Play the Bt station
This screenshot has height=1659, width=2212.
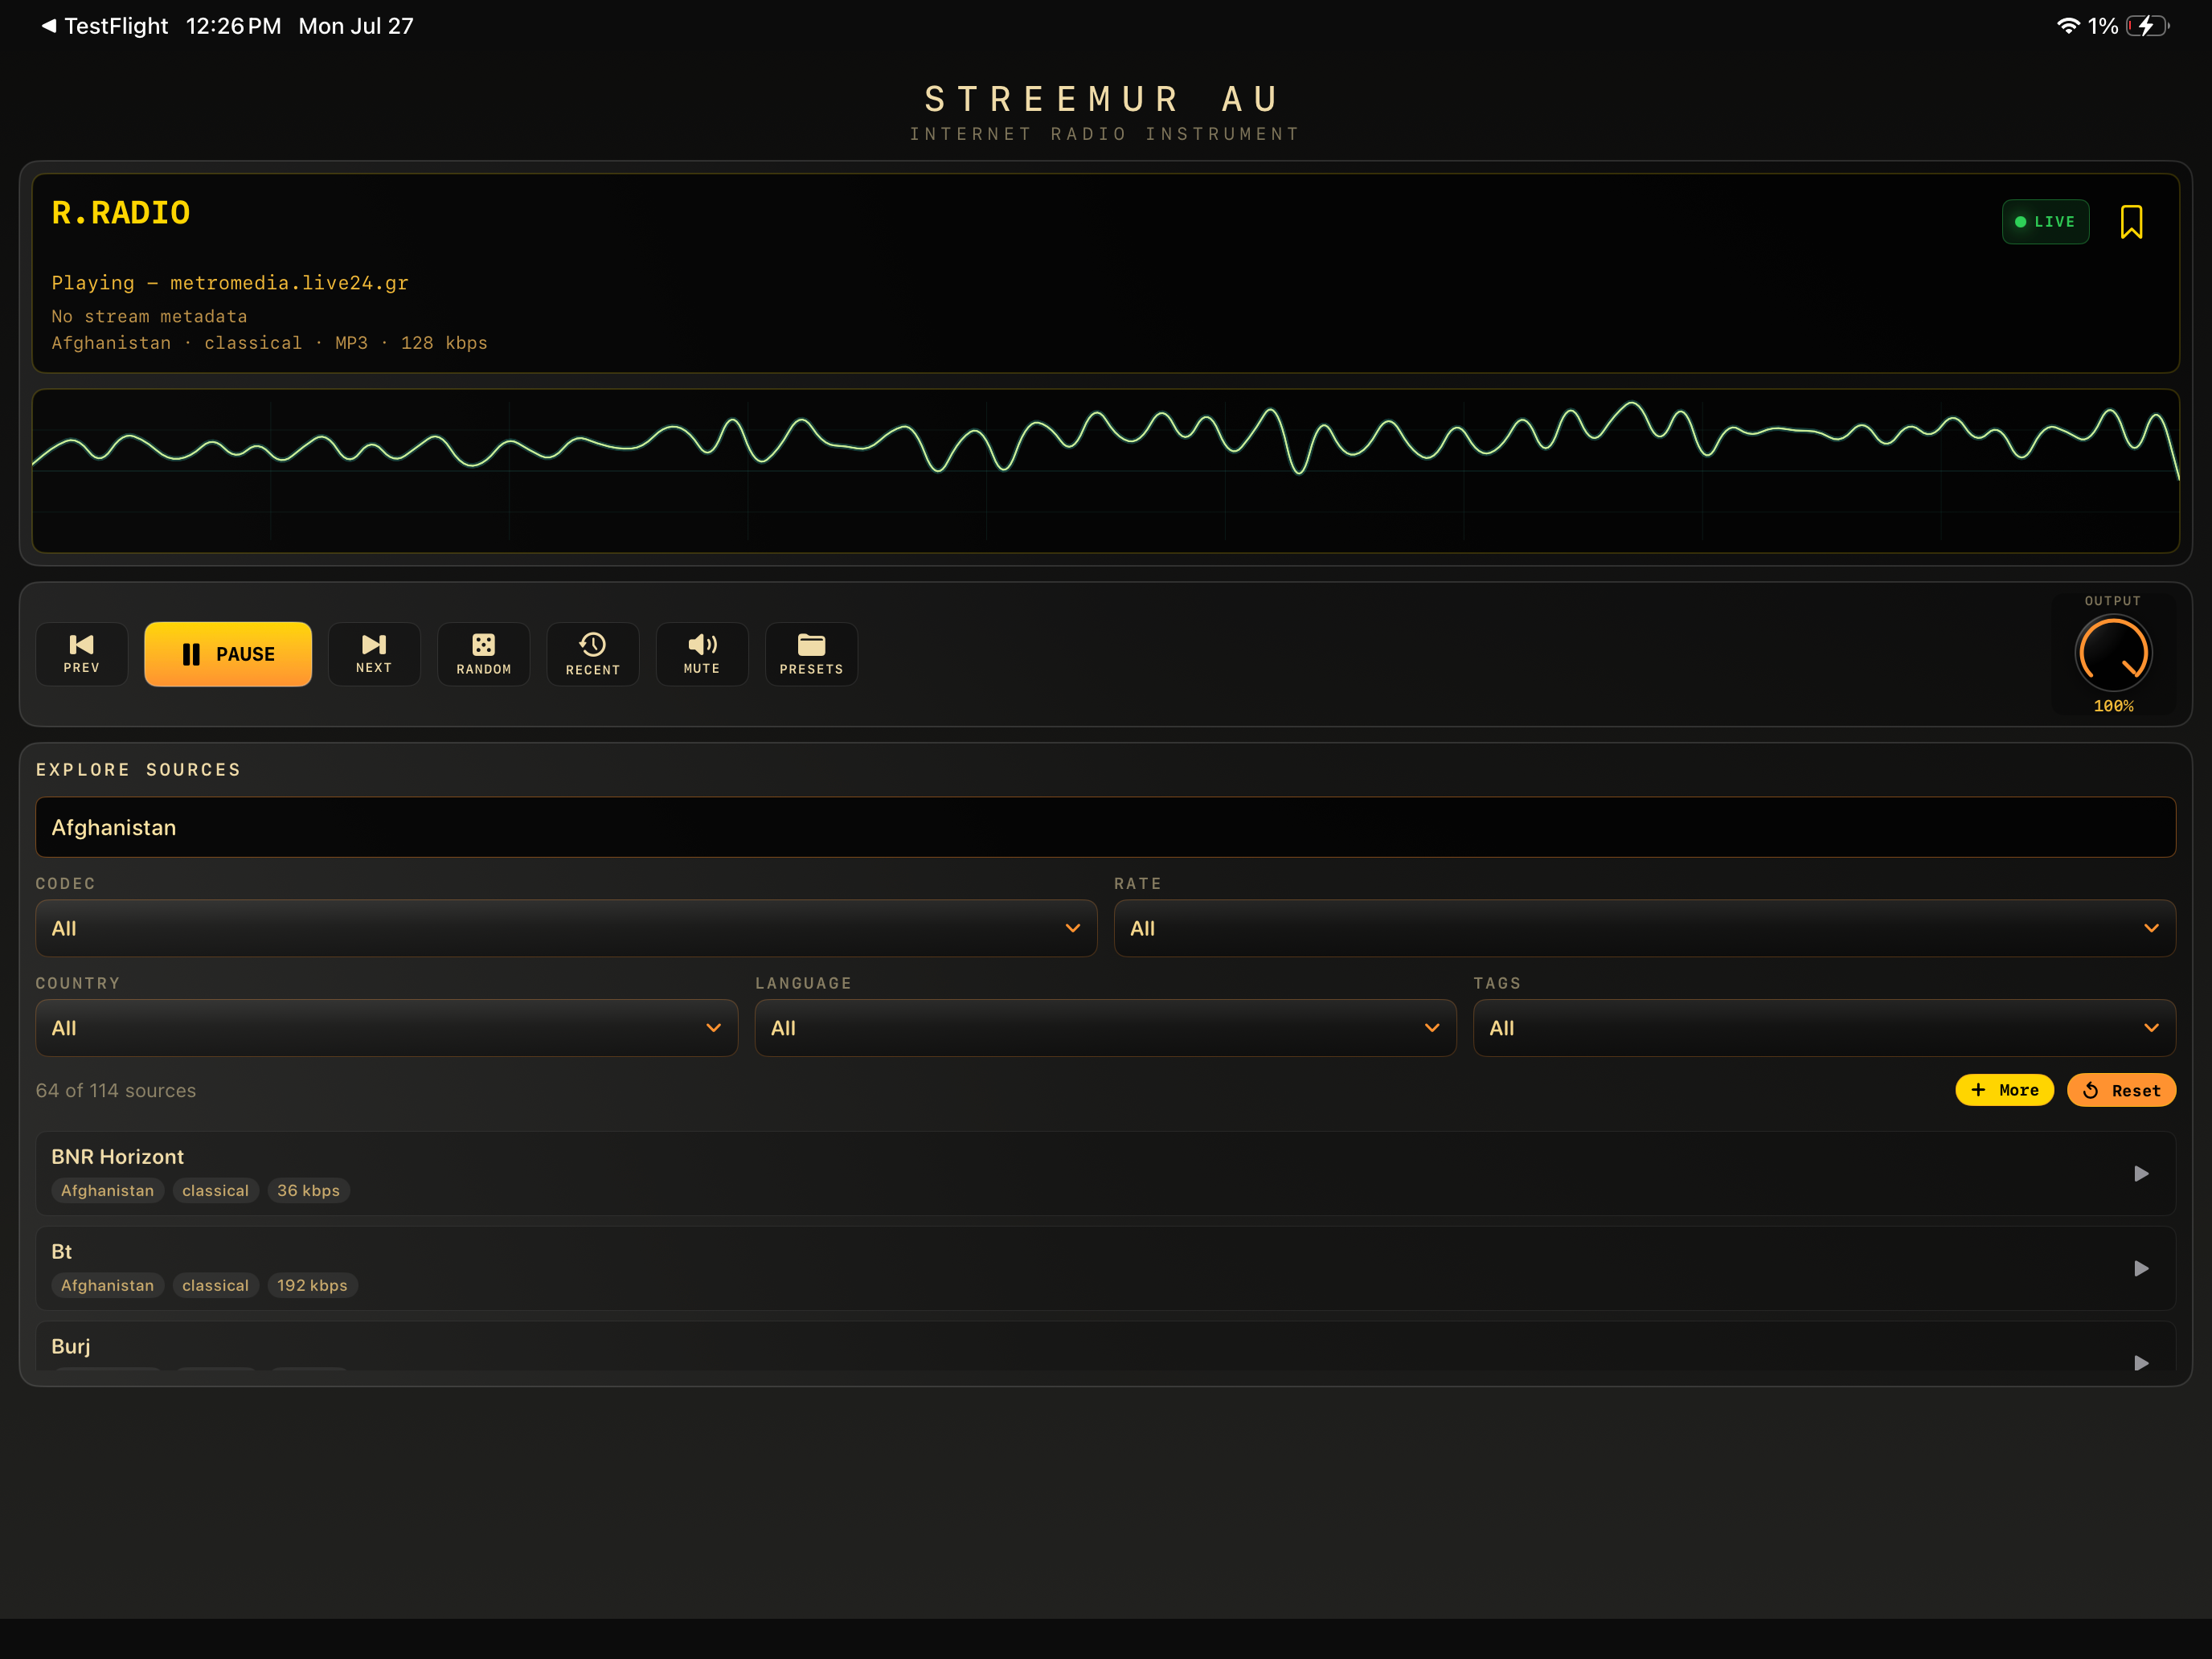[2141, 1268]
